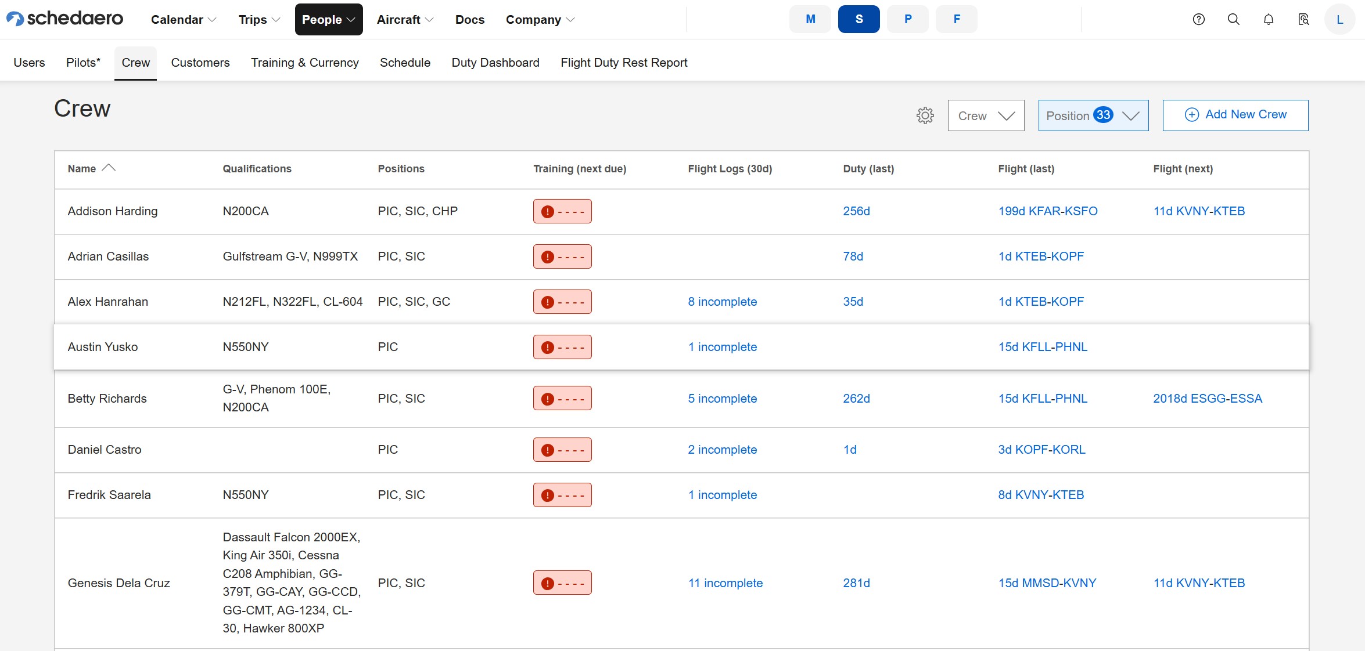
Task: Click Austin Yusko training alert badge
Action: click(562, 347)
